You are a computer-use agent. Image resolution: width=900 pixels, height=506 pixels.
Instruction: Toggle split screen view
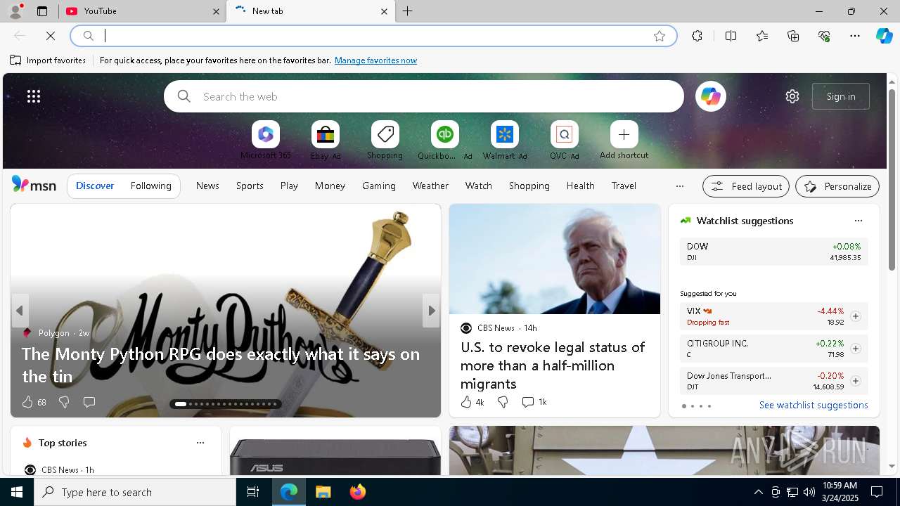pyautogui.click(x=731, y=36)
